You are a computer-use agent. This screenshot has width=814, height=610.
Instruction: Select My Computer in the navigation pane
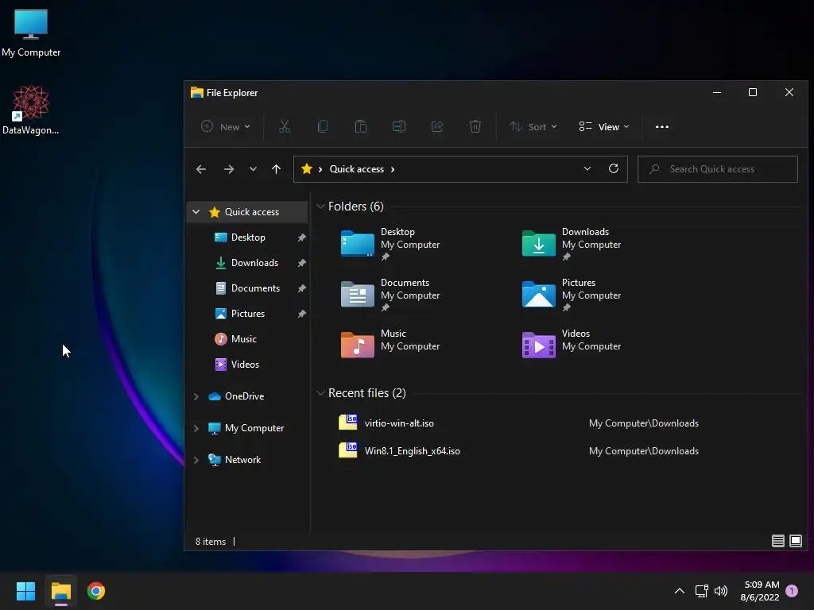[x=254, y=428]
